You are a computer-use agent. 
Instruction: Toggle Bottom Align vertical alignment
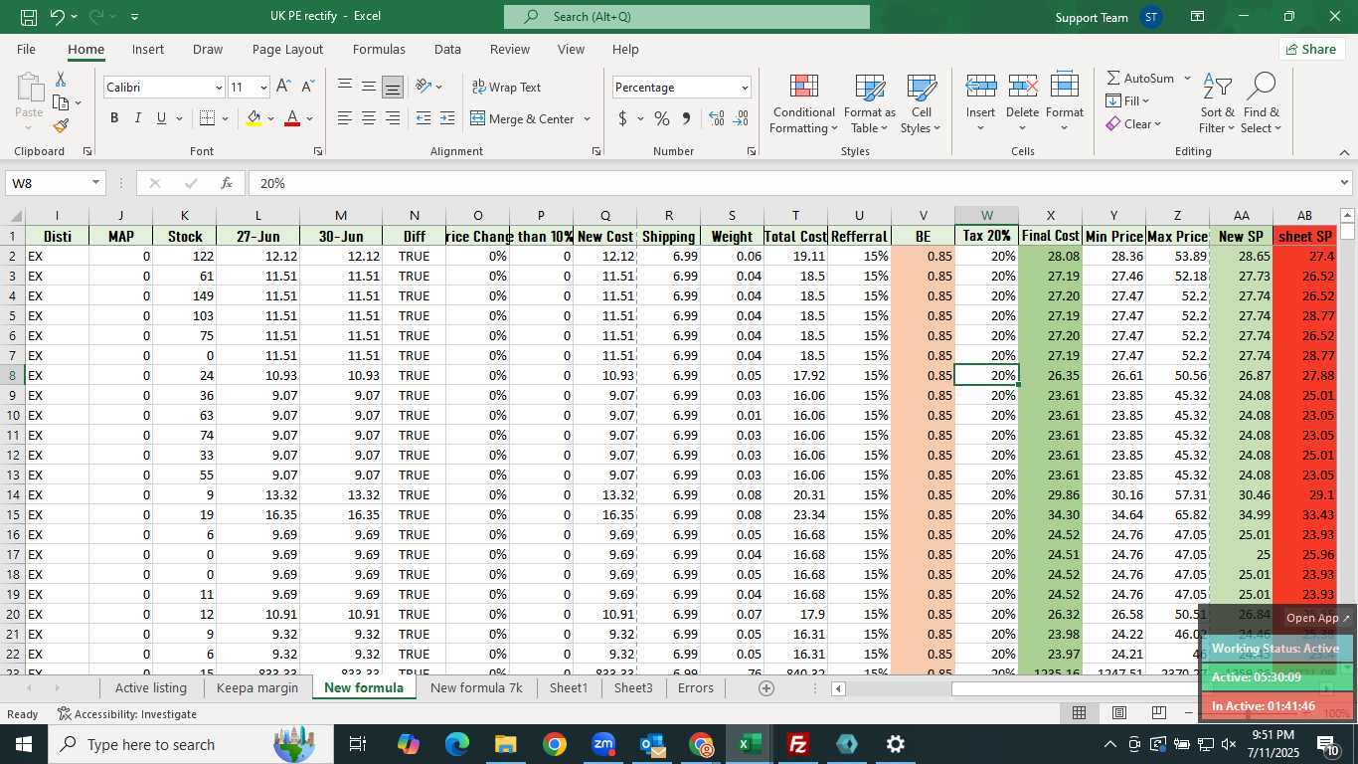(393, 88)
